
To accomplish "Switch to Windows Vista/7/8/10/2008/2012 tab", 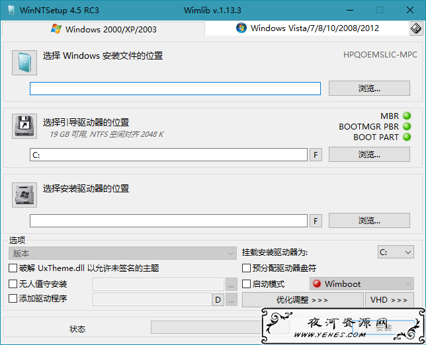I will 307,28.
